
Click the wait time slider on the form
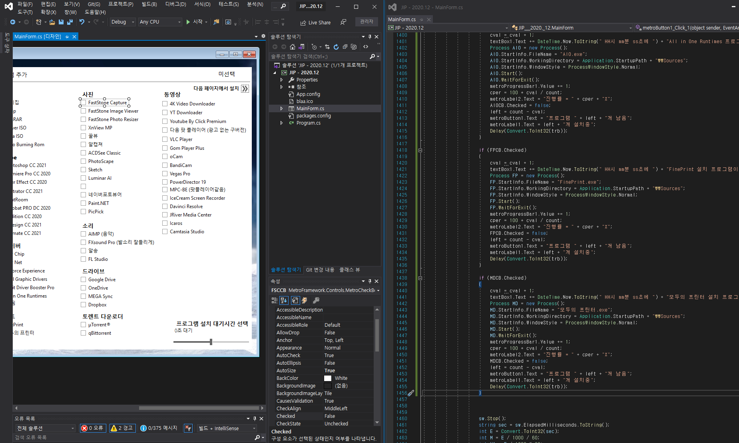(x=211, y=342)
